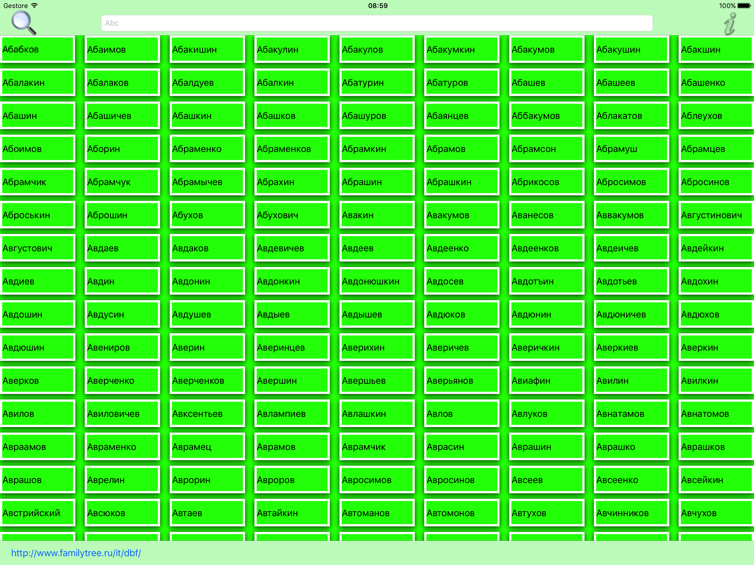This screenshot has width=754, height=565.
Task: Tap the surname Авиловичев
Action: (x=122, y=413)
